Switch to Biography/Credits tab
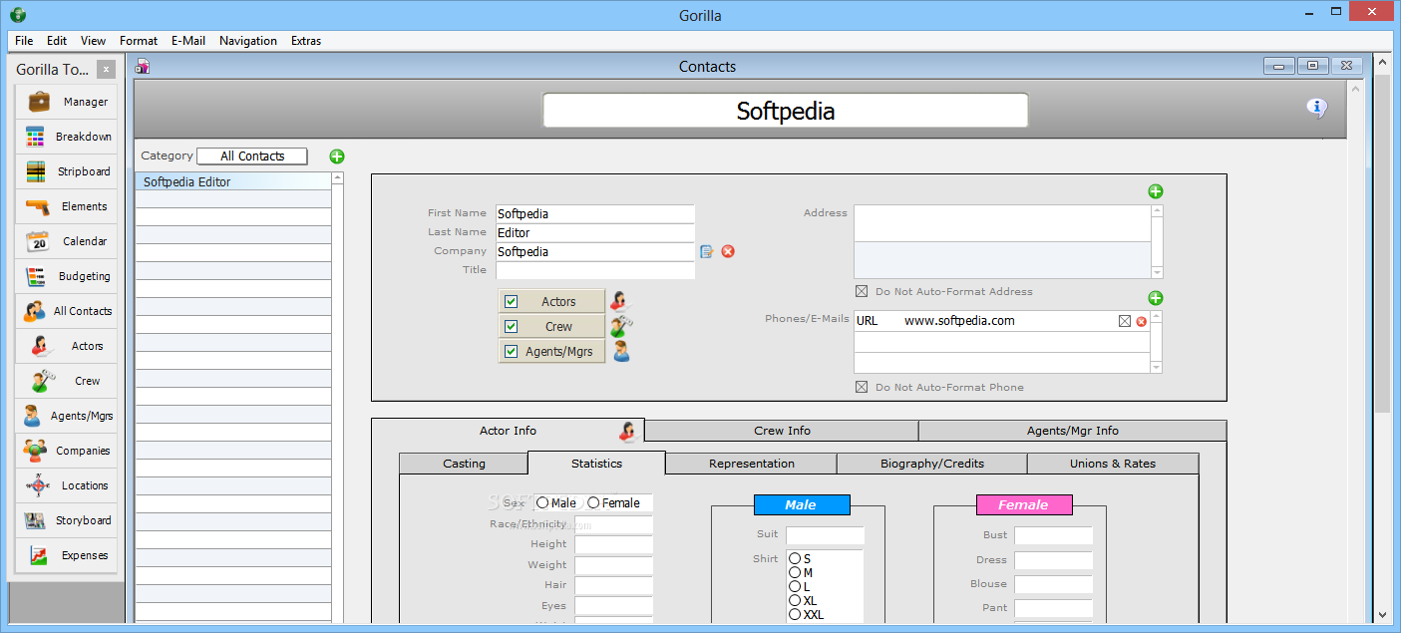This screenshot has height=633, width=1401. (x=932, y=464)
